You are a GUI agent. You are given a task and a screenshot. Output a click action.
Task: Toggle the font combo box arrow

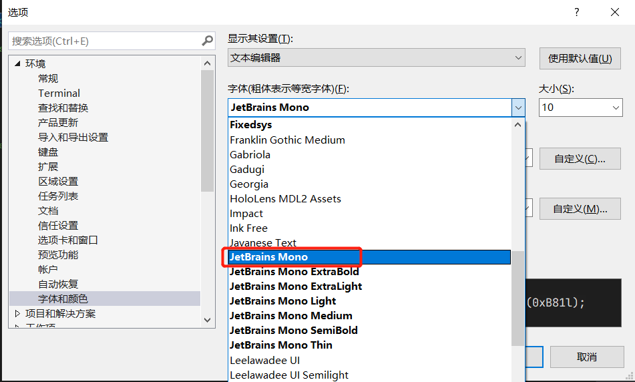coord(518,108)
